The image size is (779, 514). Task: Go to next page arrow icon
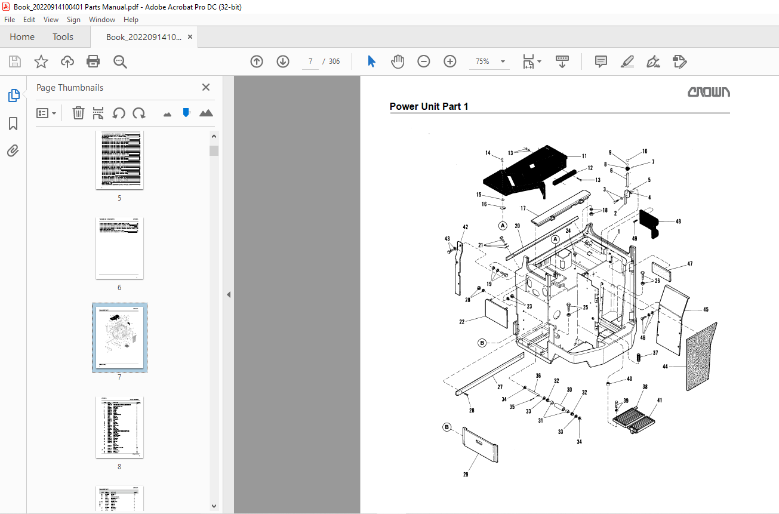point(283,61)
